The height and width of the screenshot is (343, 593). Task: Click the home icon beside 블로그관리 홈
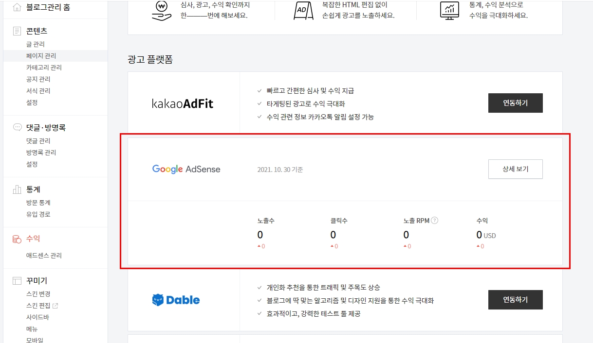tap(17, 7)
